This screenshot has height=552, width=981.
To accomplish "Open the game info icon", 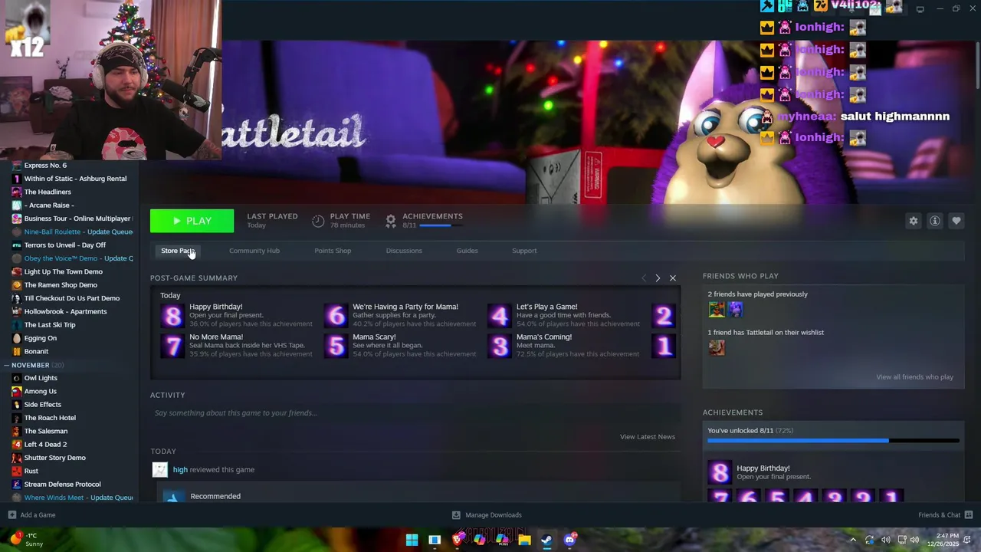I will 934,221.
